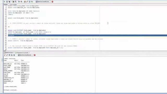Click the HIRE_DATE row in the output
Screen dimensions: 167x94
point(14,73)
